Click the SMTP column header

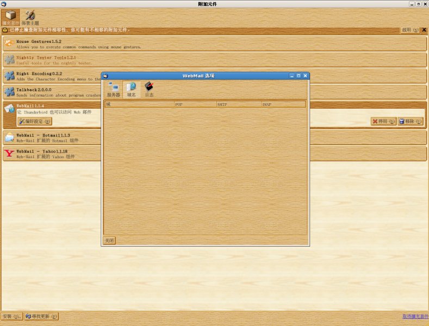[238, 104]
